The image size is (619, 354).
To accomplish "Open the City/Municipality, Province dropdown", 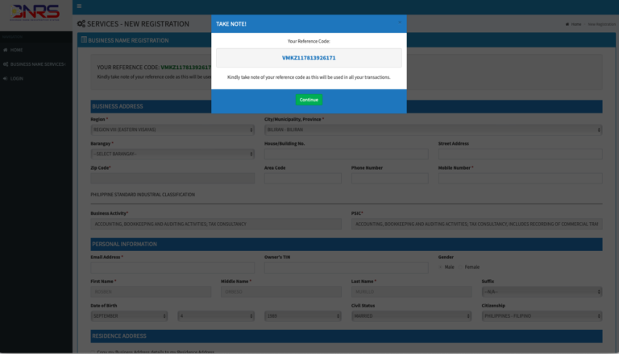I will point(433,130).
